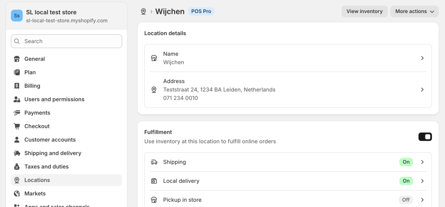The width and height of the screenshot is (445, 207).
Task: Toggle the Fulfillment switch off
Action: pos(425,137)
